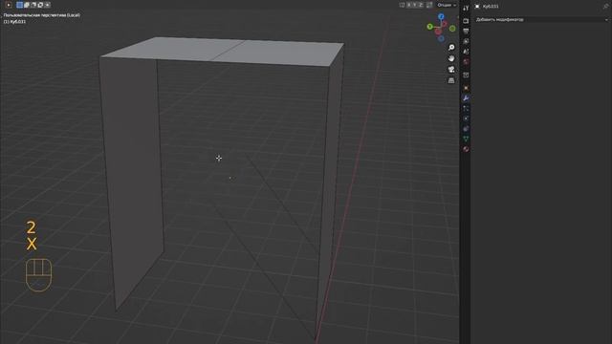Click negative Z circle on gizmo
The image size is (612, 344).
click(x=441, y=38)
